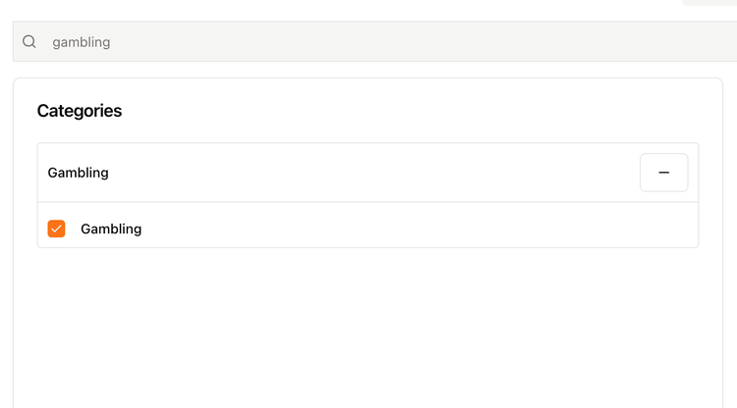The width and height of the screenshot is (737, 408).
Task: Click the magnifying glass search icon
Action: (29, 42)
